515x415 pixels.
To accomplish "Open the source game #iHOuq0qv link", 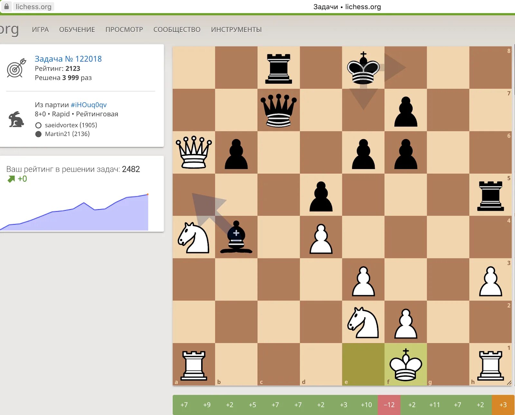I will pyautogui.click(x=89, y=105).
